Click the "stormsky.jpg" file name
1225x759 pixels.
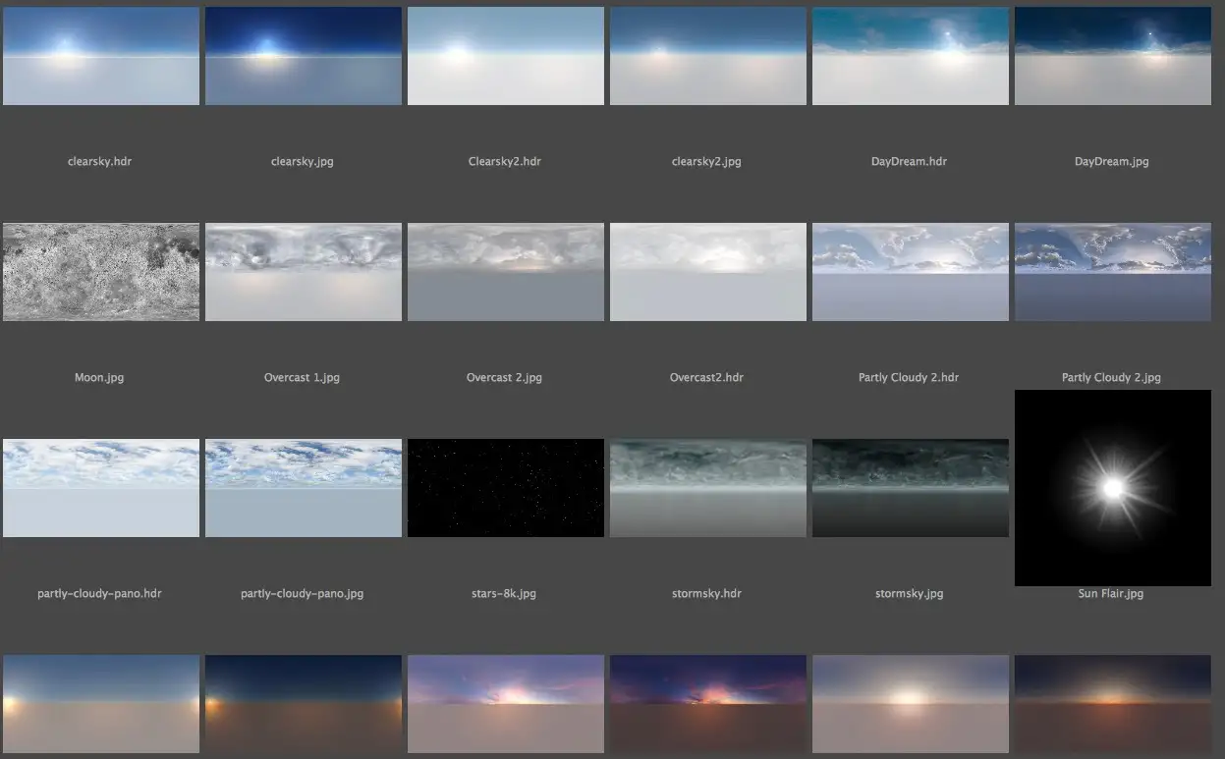910,593
